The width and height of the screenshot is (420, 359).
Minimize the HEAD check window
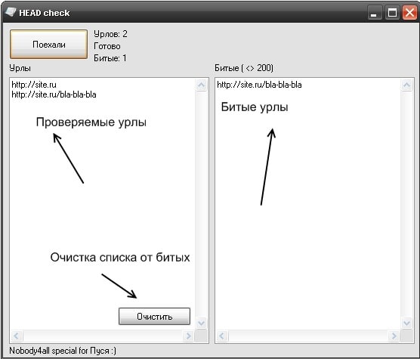click(x=374, y=12)
